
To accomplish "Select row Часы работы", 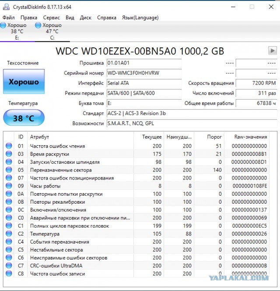I will point(136,186).
